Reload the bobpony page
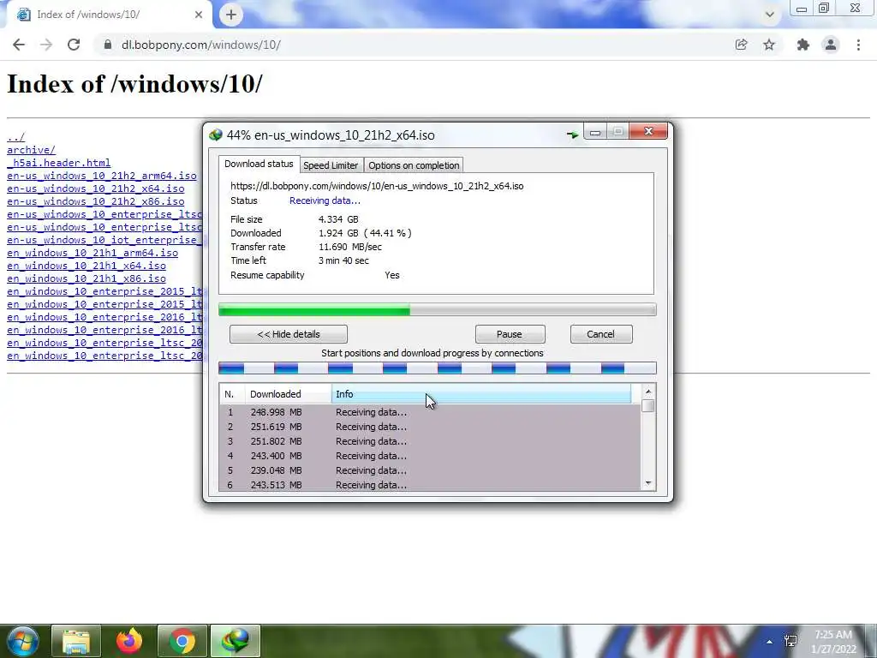The image size is (877, 658). click(x=74, y=45)
